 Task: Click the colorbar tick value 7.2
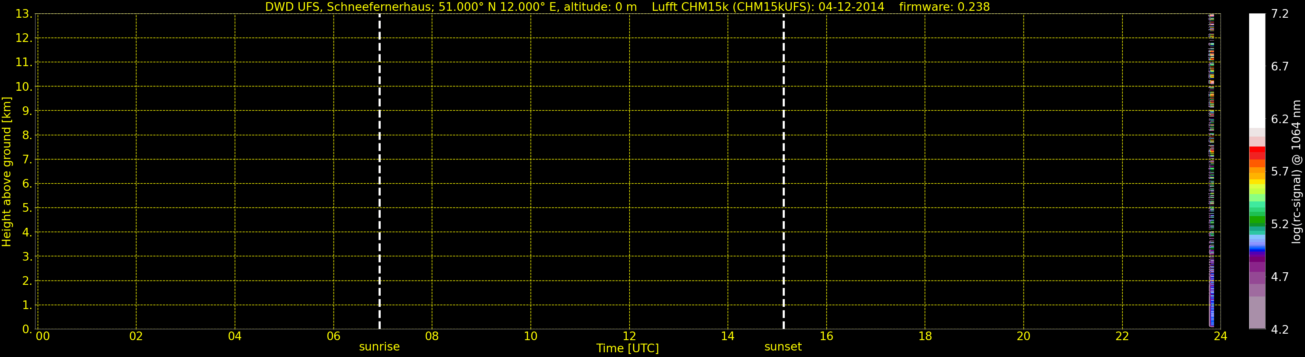(1280, 14)
